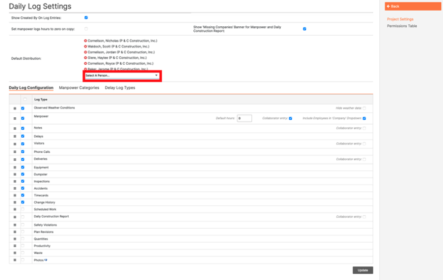Click the reorder handle beside Dumpster
Screen dimensions: 443x280
tap(14, 175)
